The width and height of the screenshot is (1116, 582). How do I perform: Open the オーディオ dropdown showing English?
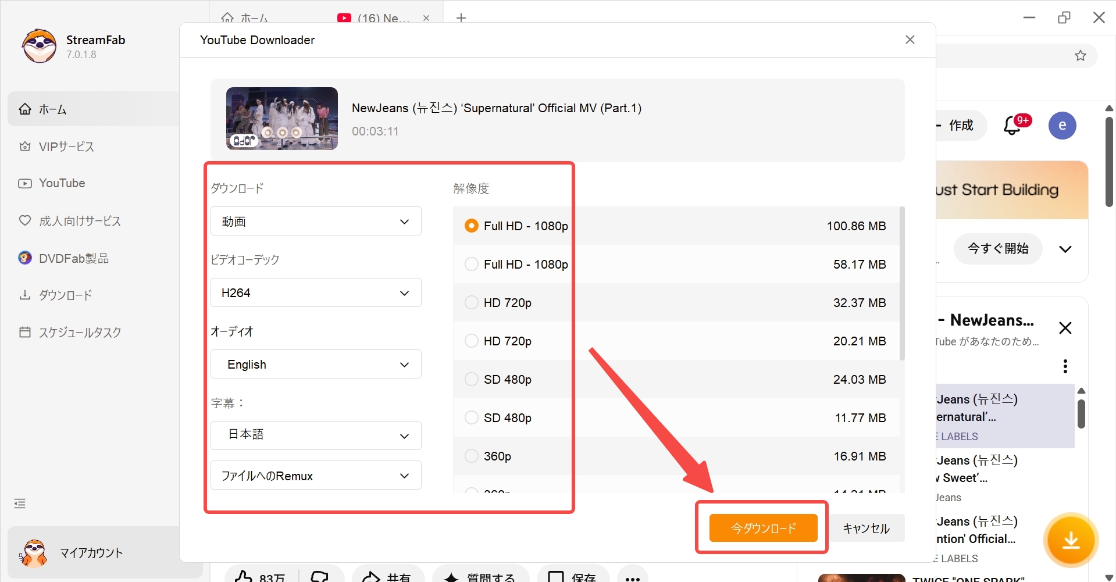pyautogui.click(x=316, y=365)
